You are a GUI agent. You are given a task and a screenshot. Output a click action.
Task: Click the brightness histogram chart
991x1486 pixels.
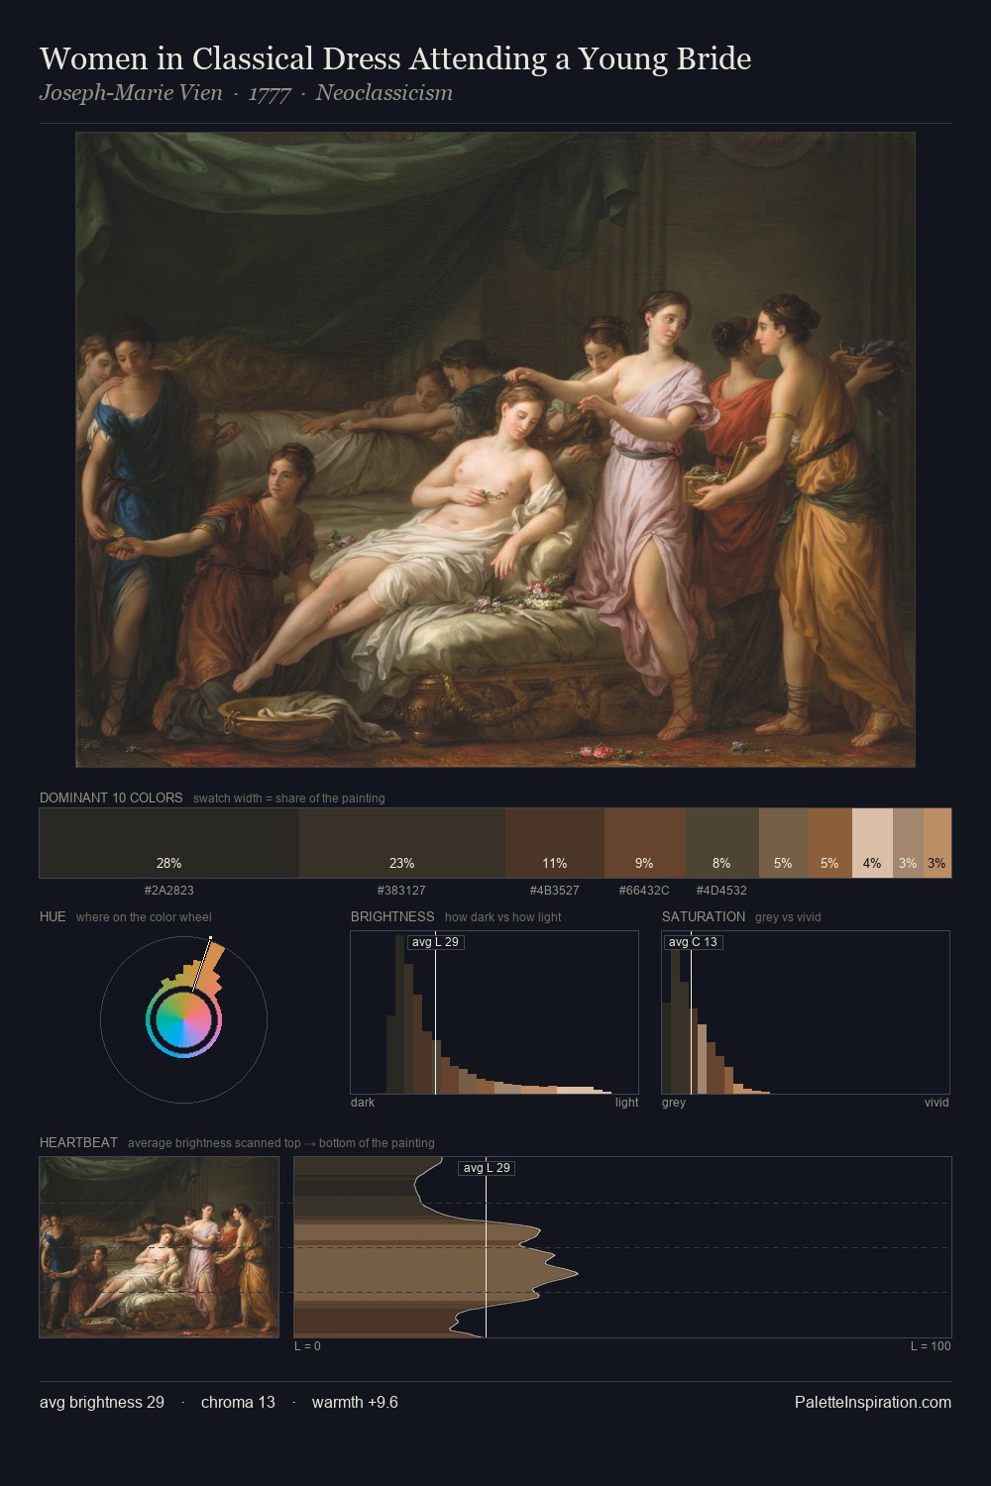point(495,1012)
